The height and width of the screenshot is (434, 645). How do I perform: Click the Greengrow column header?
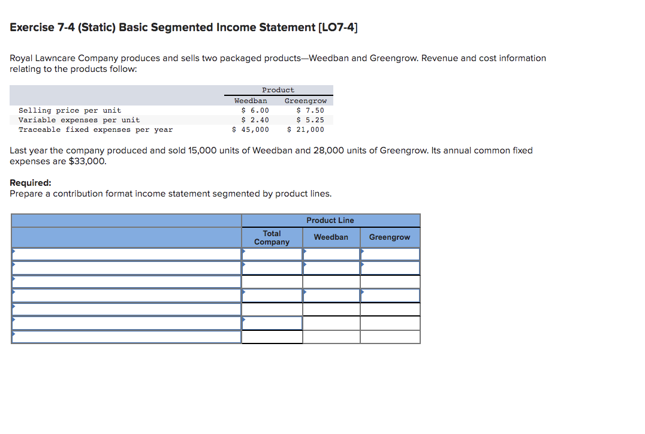(390, 237)
